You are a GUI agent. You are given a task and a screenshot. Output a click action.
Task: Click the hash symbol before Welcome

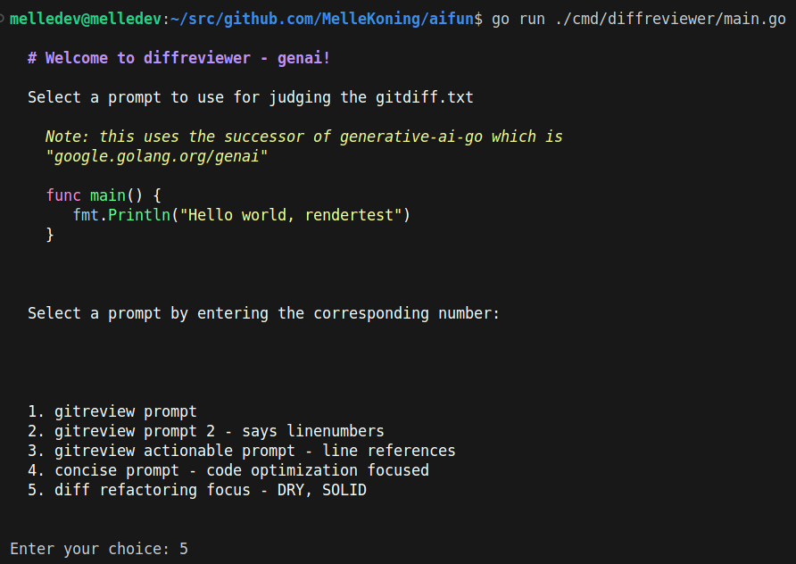[x=32, y=58]
